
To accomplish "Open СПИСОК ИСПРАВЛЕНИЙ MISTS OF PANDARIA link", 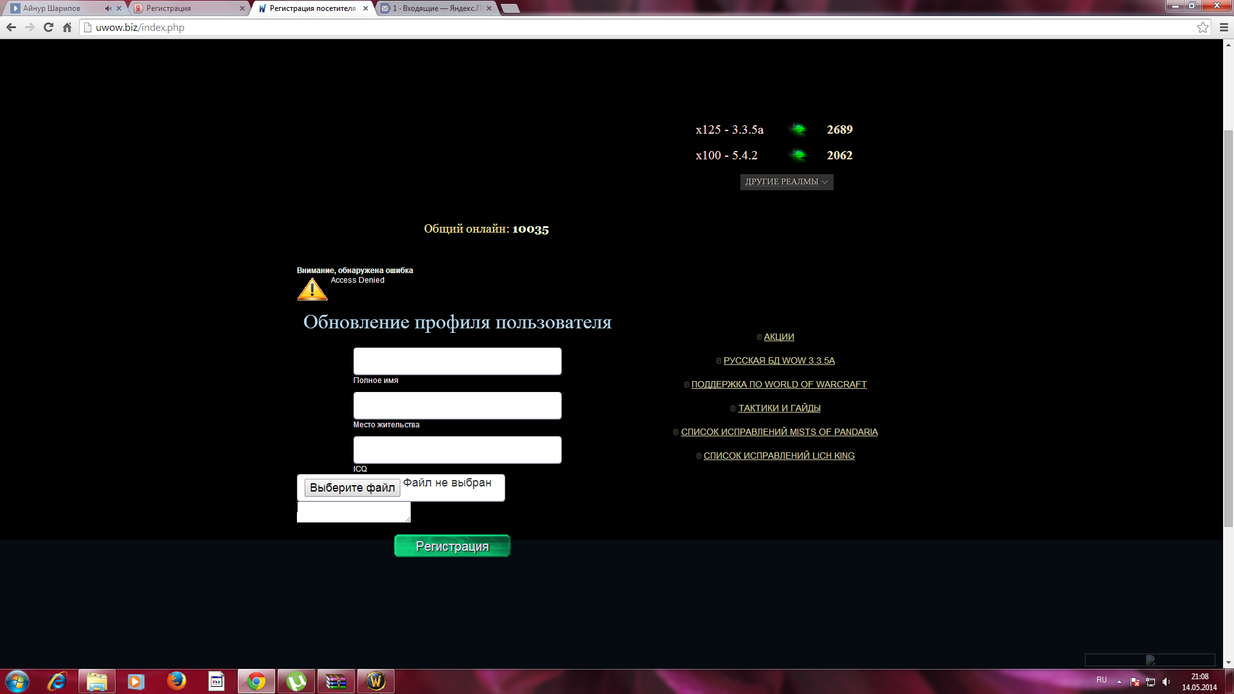I will pos(779,432).
